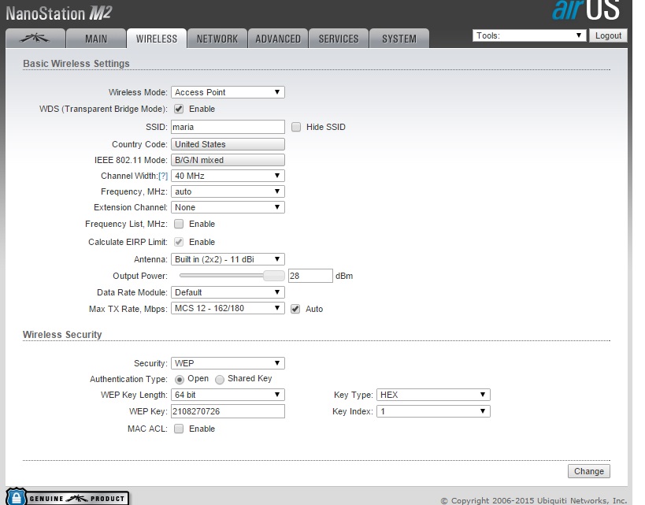Image resolution: width=645 pixels, height=505 pixels.
Task: Click the Output Power slider handle
Action: click(274, 276)
